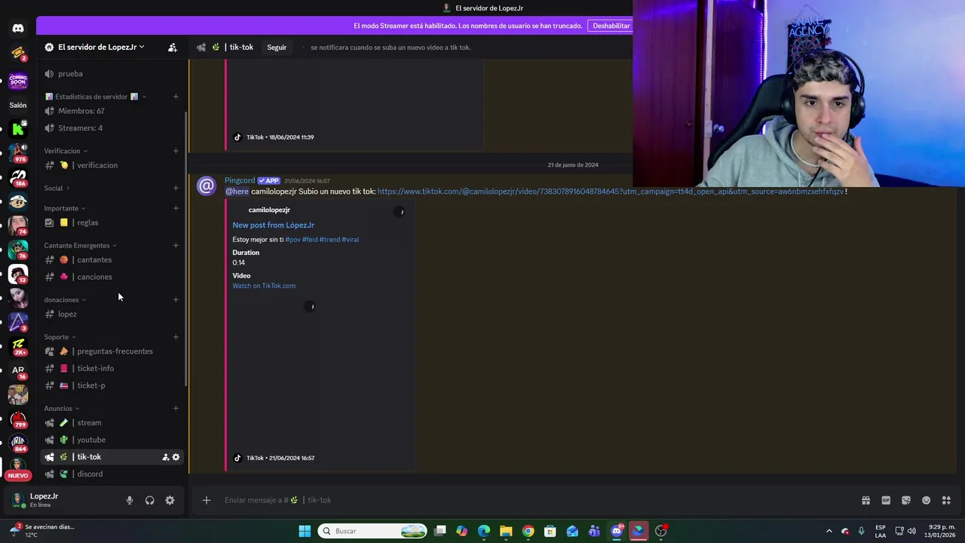Open the AR server icon

coord(18,370)
